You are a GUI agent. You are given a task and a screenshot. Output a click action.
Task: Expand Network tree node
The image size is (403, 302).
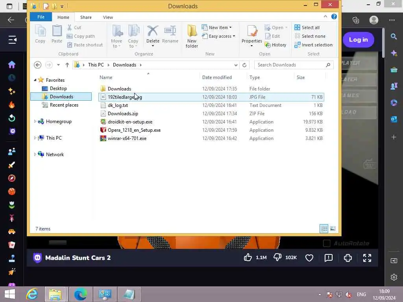pos(35,154)
